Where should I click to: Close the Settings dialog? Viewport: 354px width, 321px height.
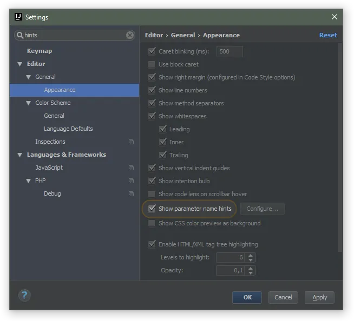click(335, 17)
